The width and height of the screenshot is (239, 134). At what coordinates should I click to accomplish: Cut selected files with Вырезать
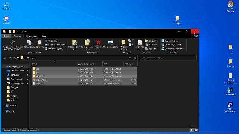[x=51, y=41]
